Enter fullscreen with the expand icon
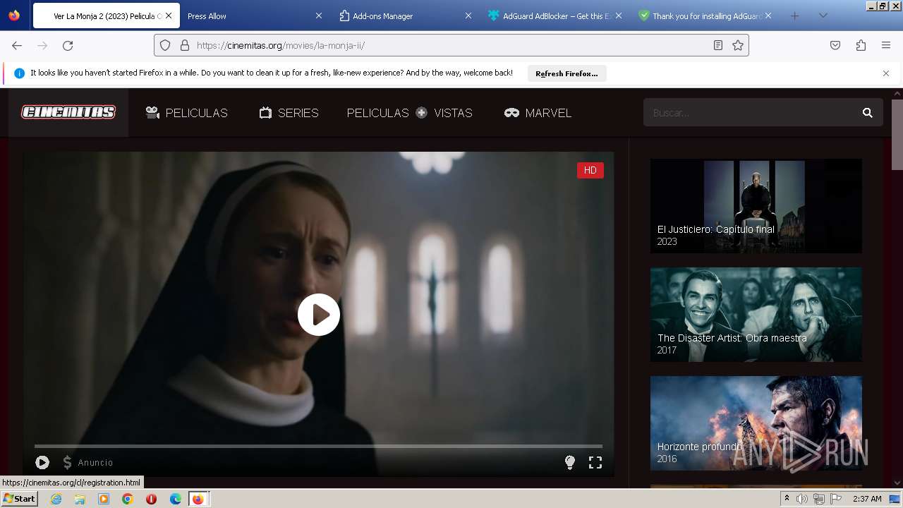 pos(595,462)
